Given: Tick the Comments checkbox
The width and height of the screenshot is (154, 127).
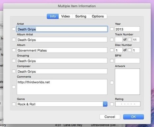Looking at the screenshot, I should click(14, 87).
